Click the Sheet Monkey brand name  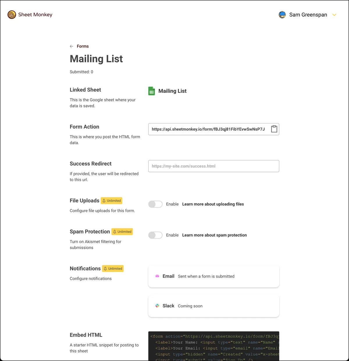(x=35, y=15)
